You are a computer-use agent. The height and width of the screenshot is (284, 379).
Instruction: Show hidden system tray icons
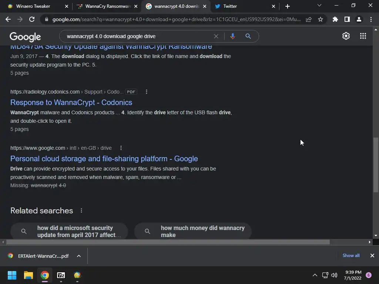coord(315,275)
